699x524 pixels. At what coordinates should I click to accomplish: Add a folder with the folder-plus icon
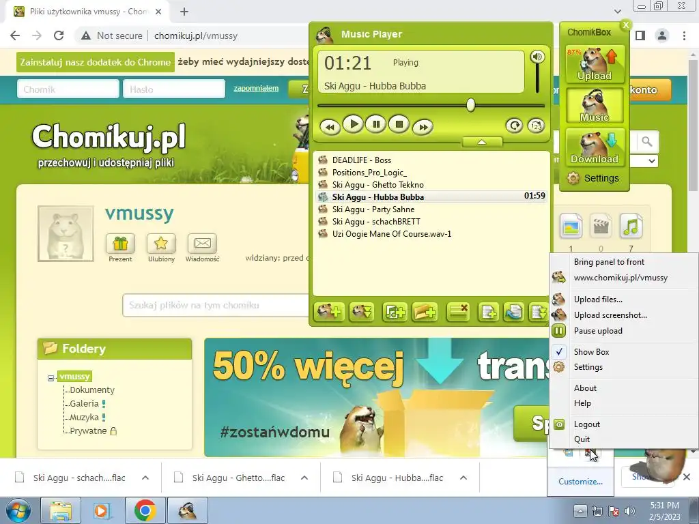tap(425, 312)
